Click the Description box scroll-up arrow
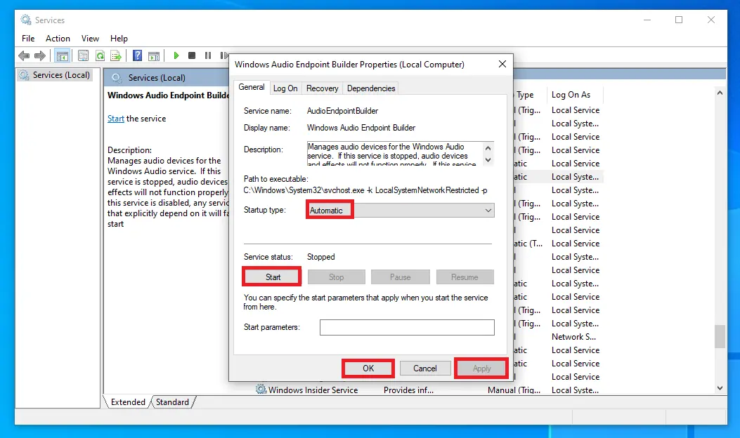This screenshot has width=740, height=438. pos(488,148)
